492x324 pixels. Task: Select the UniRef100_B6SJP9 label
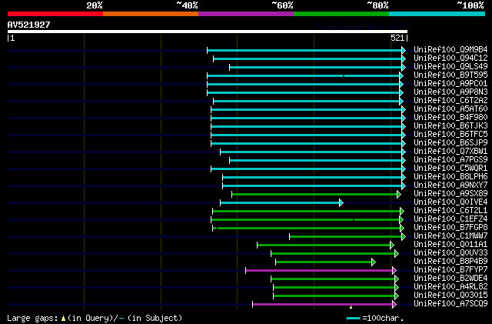pyautogui.click(x=450, y=143)
